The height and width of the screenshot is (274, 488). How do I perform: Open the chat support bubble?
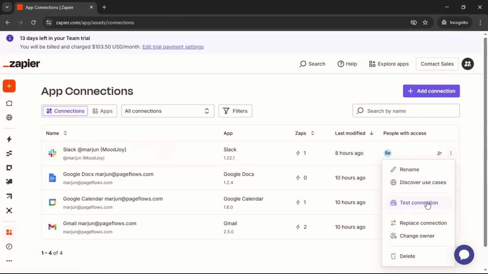[464, 255]
